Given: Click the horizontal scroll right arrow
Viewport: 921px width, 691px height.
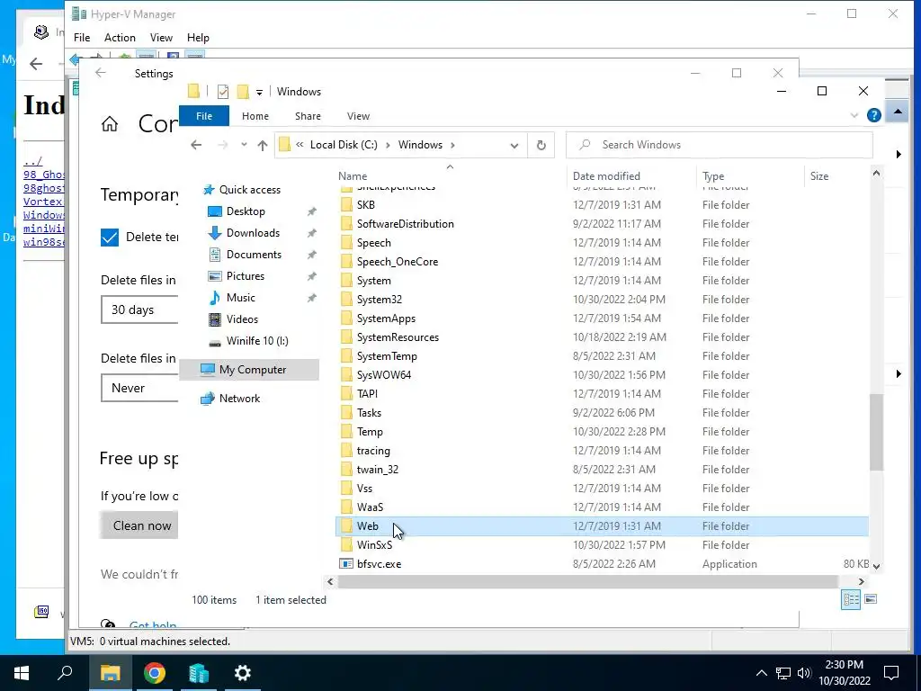Looking at the screenshot, I should pyautogui.click(x=861, y=582).
